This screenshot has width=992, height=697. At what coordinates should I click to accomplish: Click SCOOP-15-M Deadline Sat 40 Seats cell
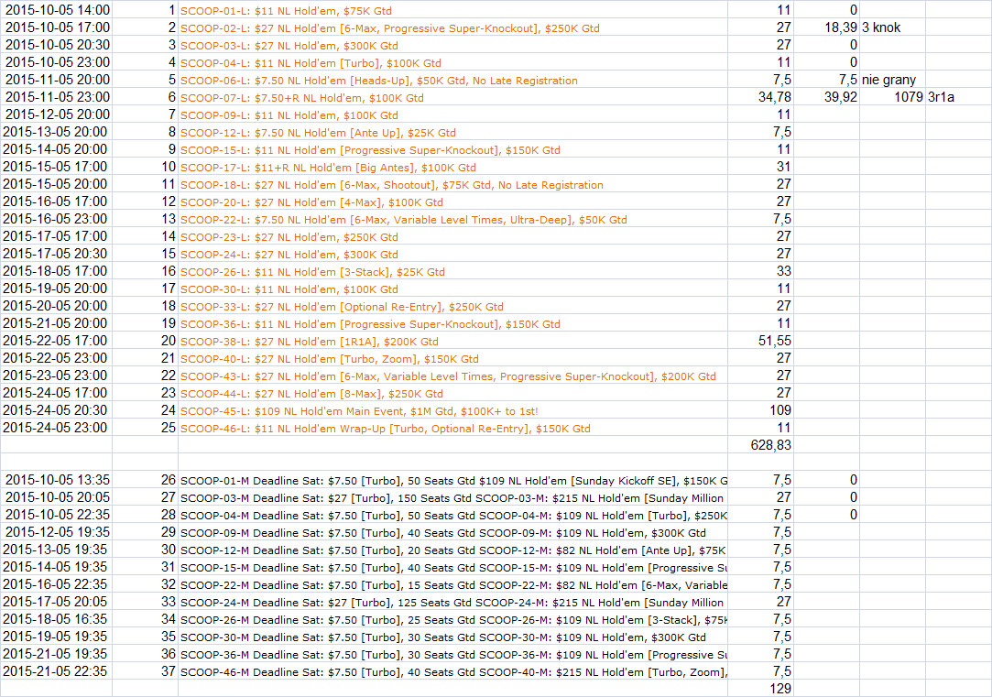pos(452,567)
